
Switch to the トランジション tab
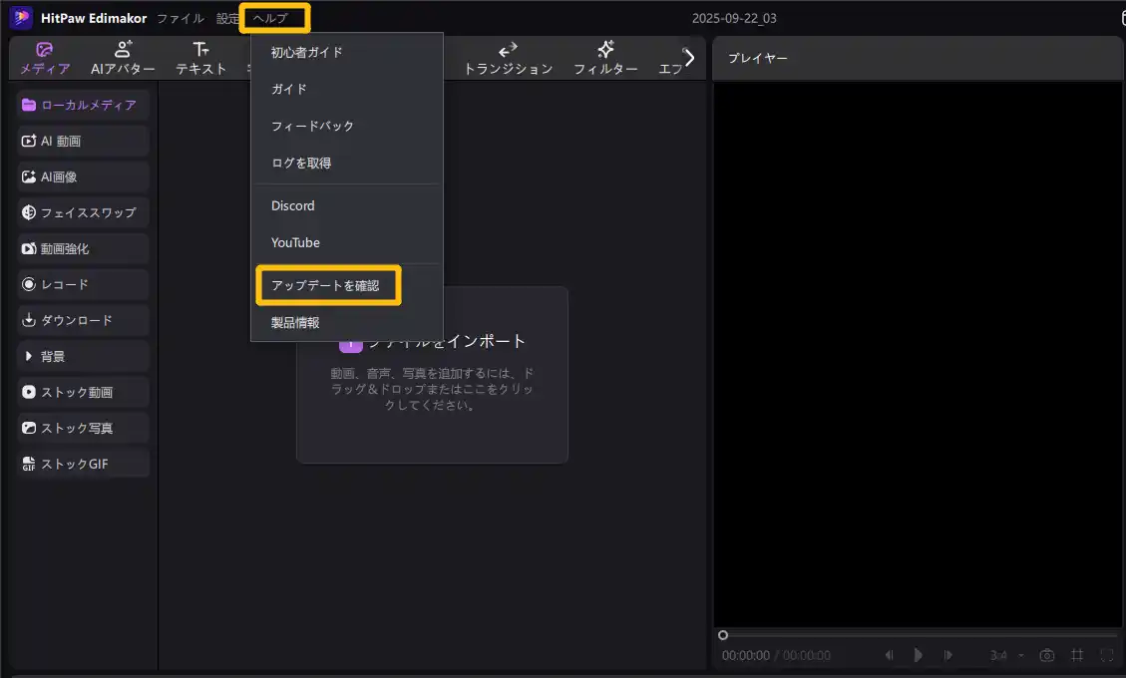coord(508,58)
